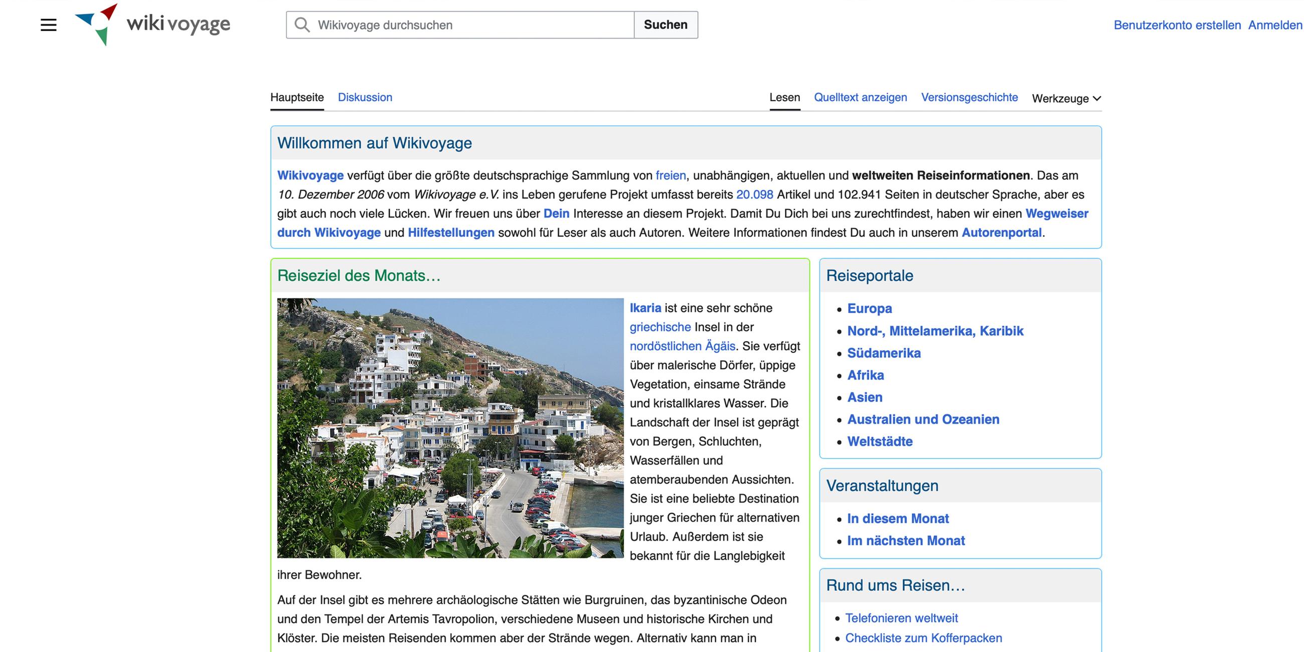Viewport: 1304px width, 652px height.
Task: Click inside the Wikivoyage durchsuchen search field
Action: [455, 24]
